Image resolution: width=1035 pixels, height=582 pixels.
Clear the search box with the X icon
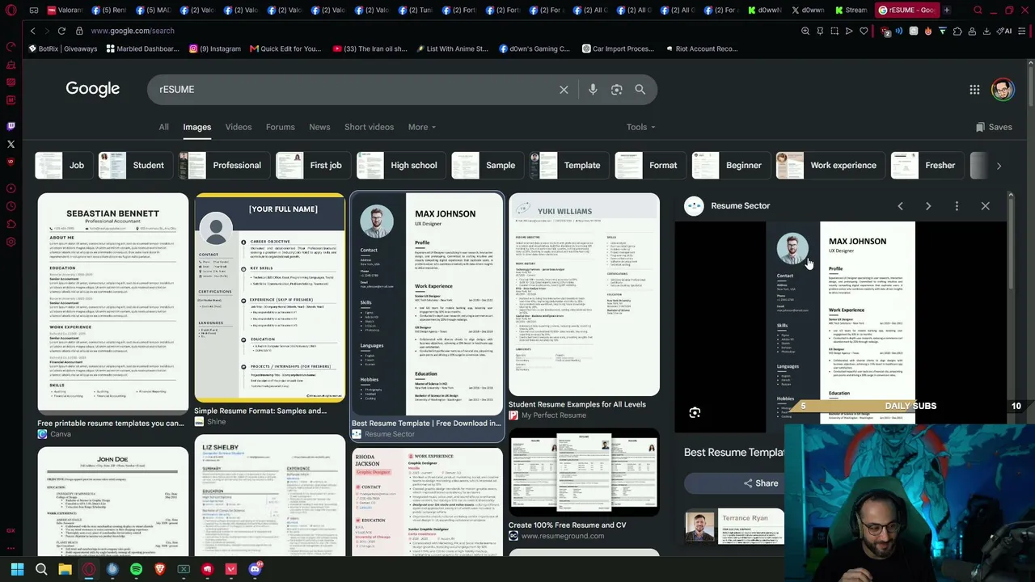pos(564,90)
